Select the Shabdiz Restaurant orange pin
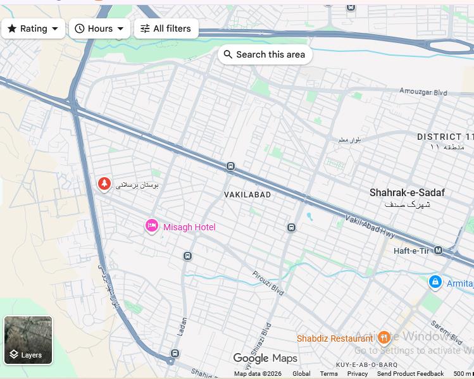This screenshot has width=474, height=379. [x=384, y=338]
